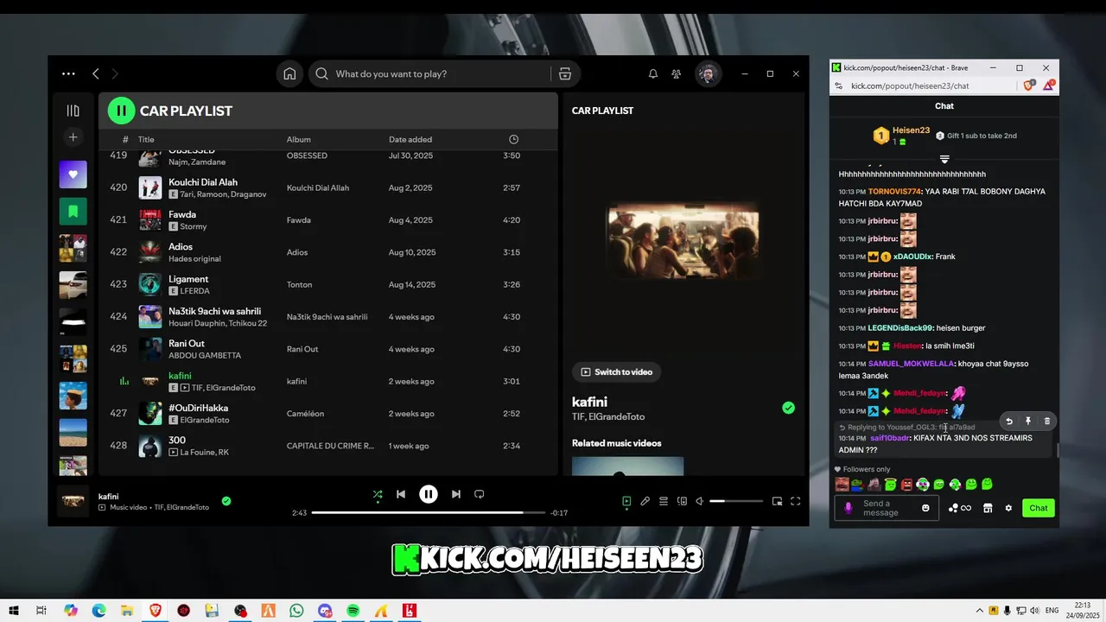Click 'Gift 1 sub to take 2nd' in chat
The height and width of the screenshot is (622, 1106).
(976, 136)
